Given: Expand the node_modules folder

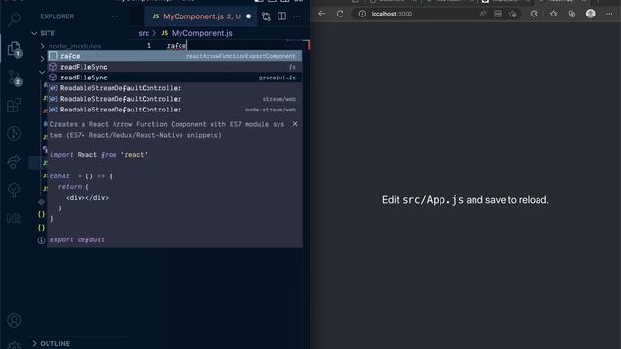Looking at the screenshot, I should coord(43,47).
